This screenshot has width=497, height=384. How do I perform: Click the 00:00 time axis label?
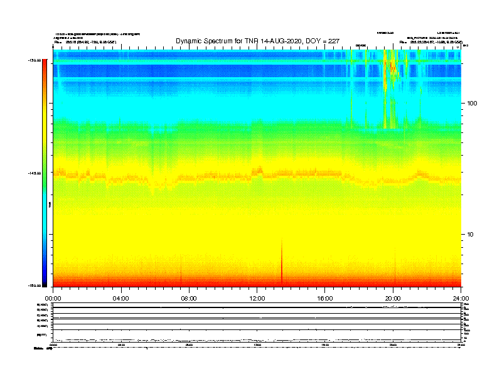pyautogui.click(x=53, y=299)
